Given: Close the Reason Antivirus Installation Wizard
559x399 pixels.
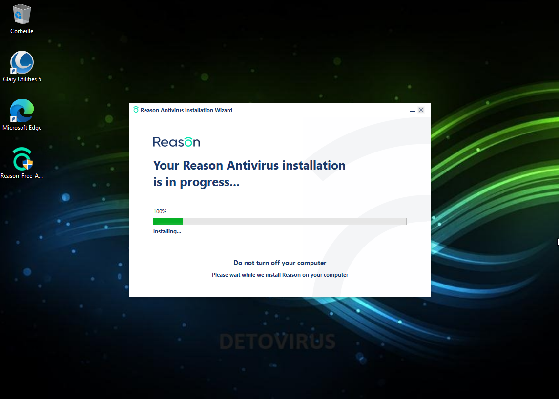Looking at the screenshot, I should [421, 110].
